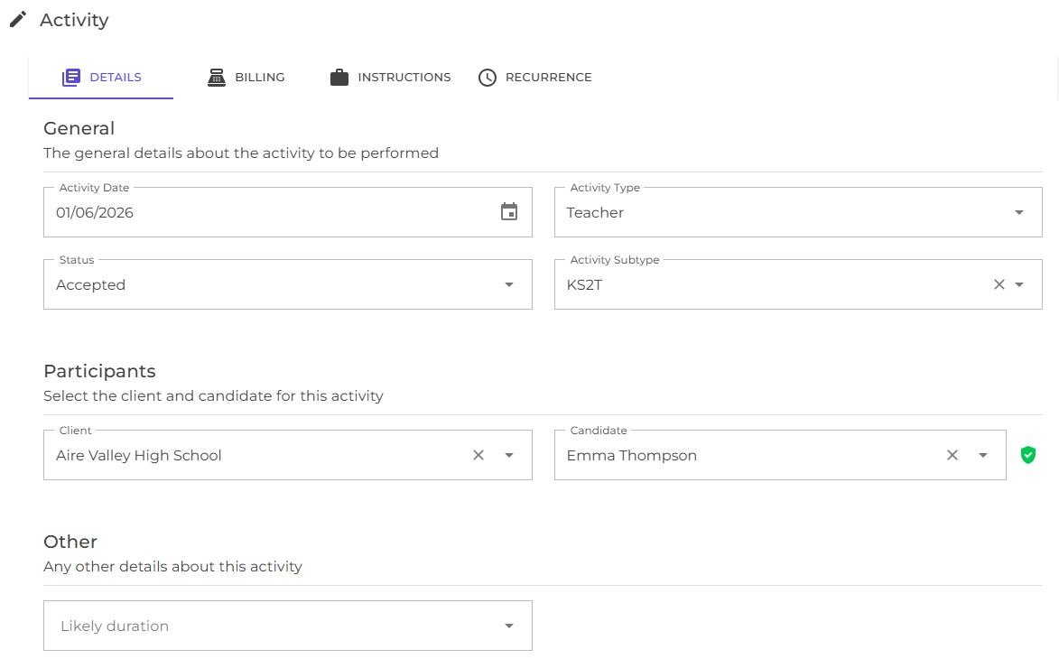Click the General section heading
The image size is (1059, 668).
(x=79, y=128)
